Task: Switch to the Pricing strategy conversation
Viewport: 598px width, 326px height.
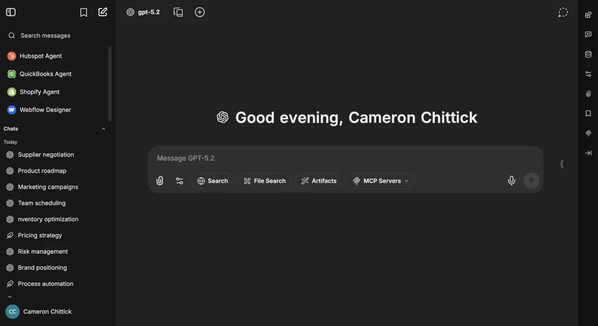Action: pyautogui.click(x=40, y=235)
